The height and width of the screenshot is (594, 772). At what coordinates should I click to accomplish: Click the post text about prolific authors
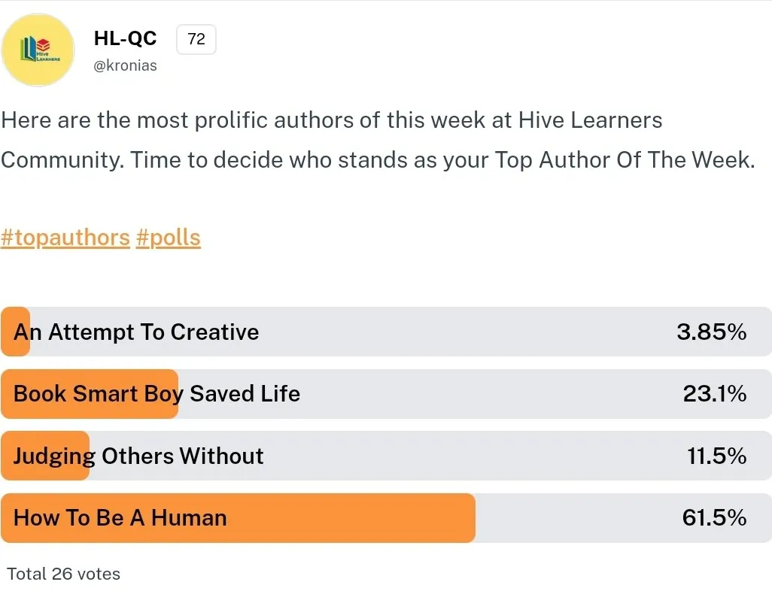click(x=378, y=141)
